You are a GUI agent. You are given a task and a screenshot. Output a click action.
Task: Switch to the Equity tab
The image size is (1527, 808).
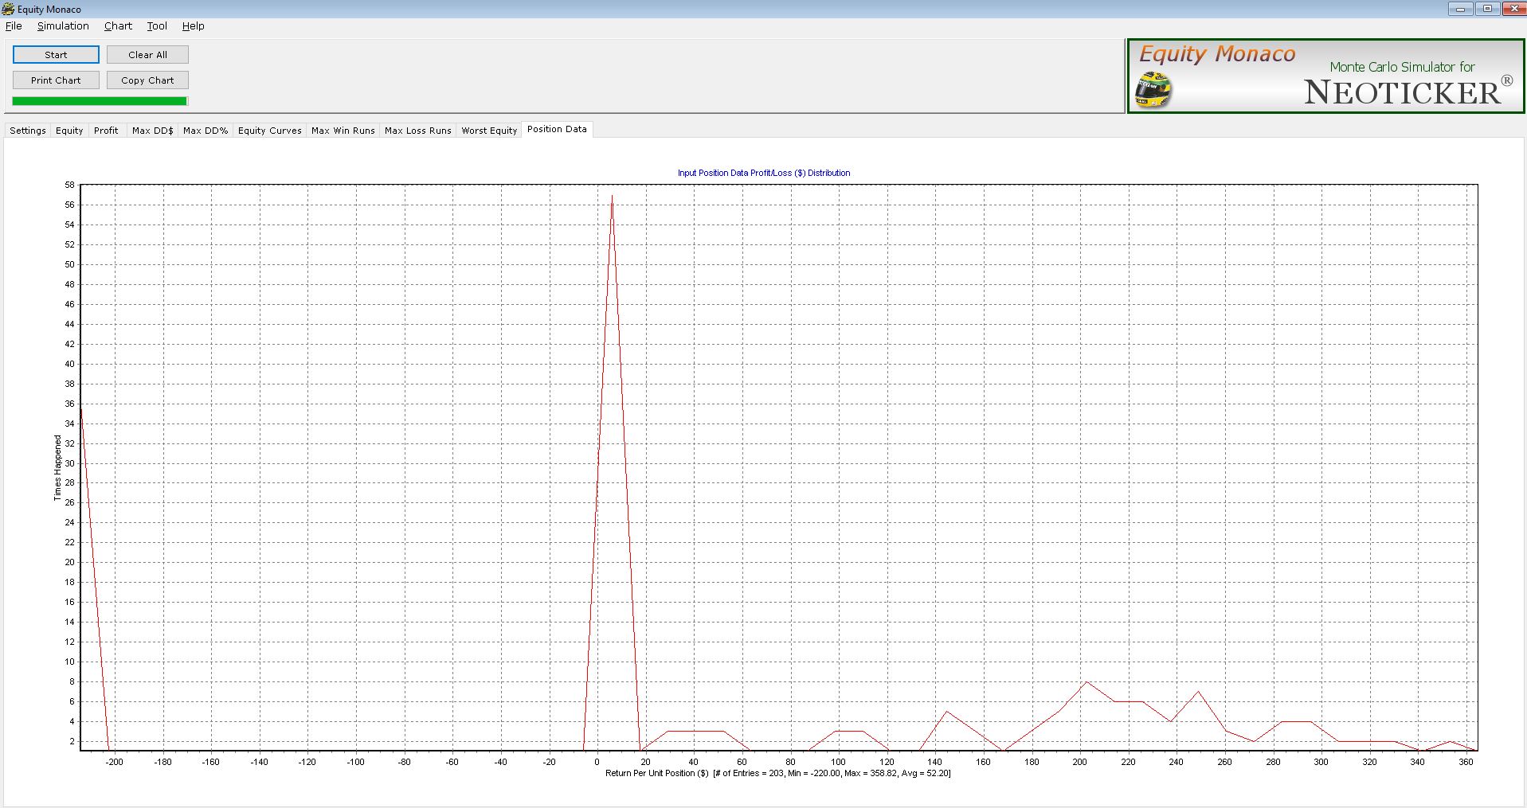69,131
